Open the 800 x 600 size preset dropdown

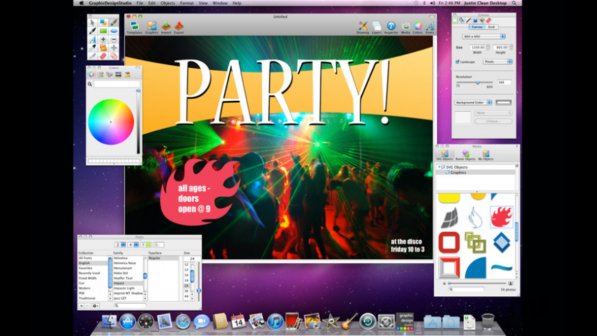pos(484,36)
